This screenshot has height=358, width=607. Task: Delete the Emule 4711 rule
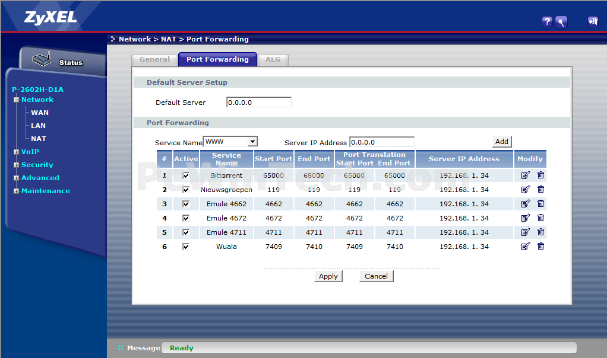coord(541,232)
